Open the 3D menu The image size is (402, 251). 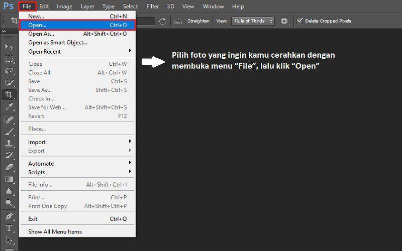[x=170, y=6]
